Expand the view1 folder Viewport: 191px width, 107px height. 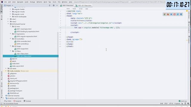8,19
